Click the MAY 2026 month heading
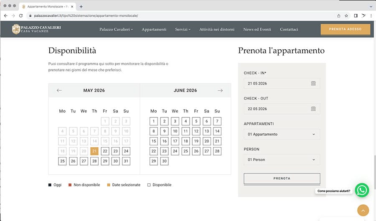376x221 pixels. coord(94,90)
